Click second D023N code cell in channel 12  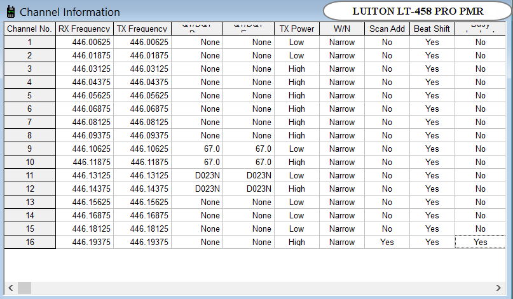coord(249,189)
